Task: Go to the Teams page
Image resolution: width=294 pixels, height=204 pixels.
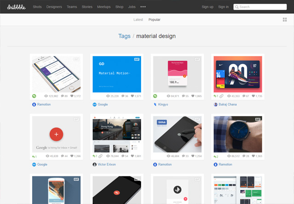Action: pos(72,7)
